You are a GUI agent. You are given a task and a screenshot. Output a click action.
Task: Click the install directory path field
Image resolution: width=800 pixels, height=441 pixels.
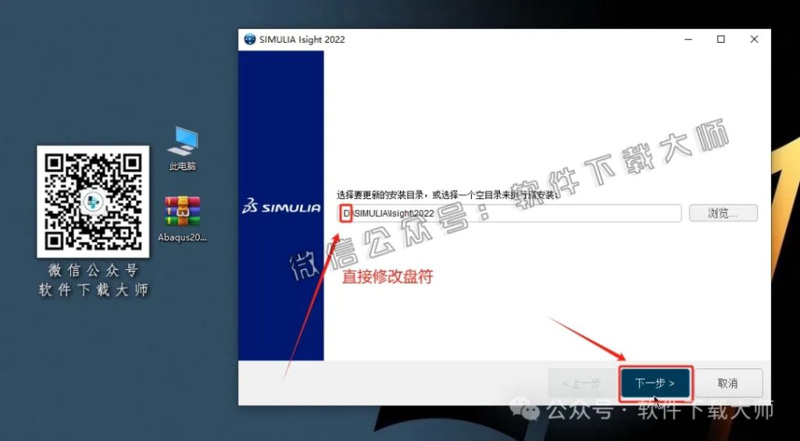509,213
